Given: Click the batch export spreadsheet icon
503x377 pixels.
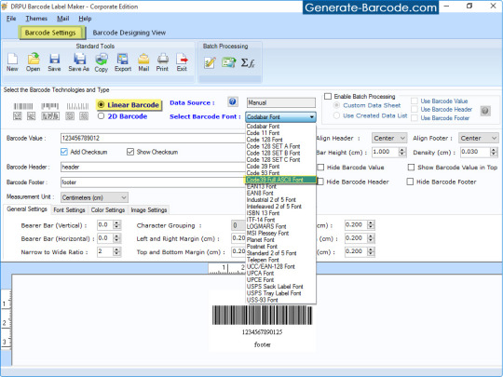Looking at the screenshot, I should coord(229,61).
